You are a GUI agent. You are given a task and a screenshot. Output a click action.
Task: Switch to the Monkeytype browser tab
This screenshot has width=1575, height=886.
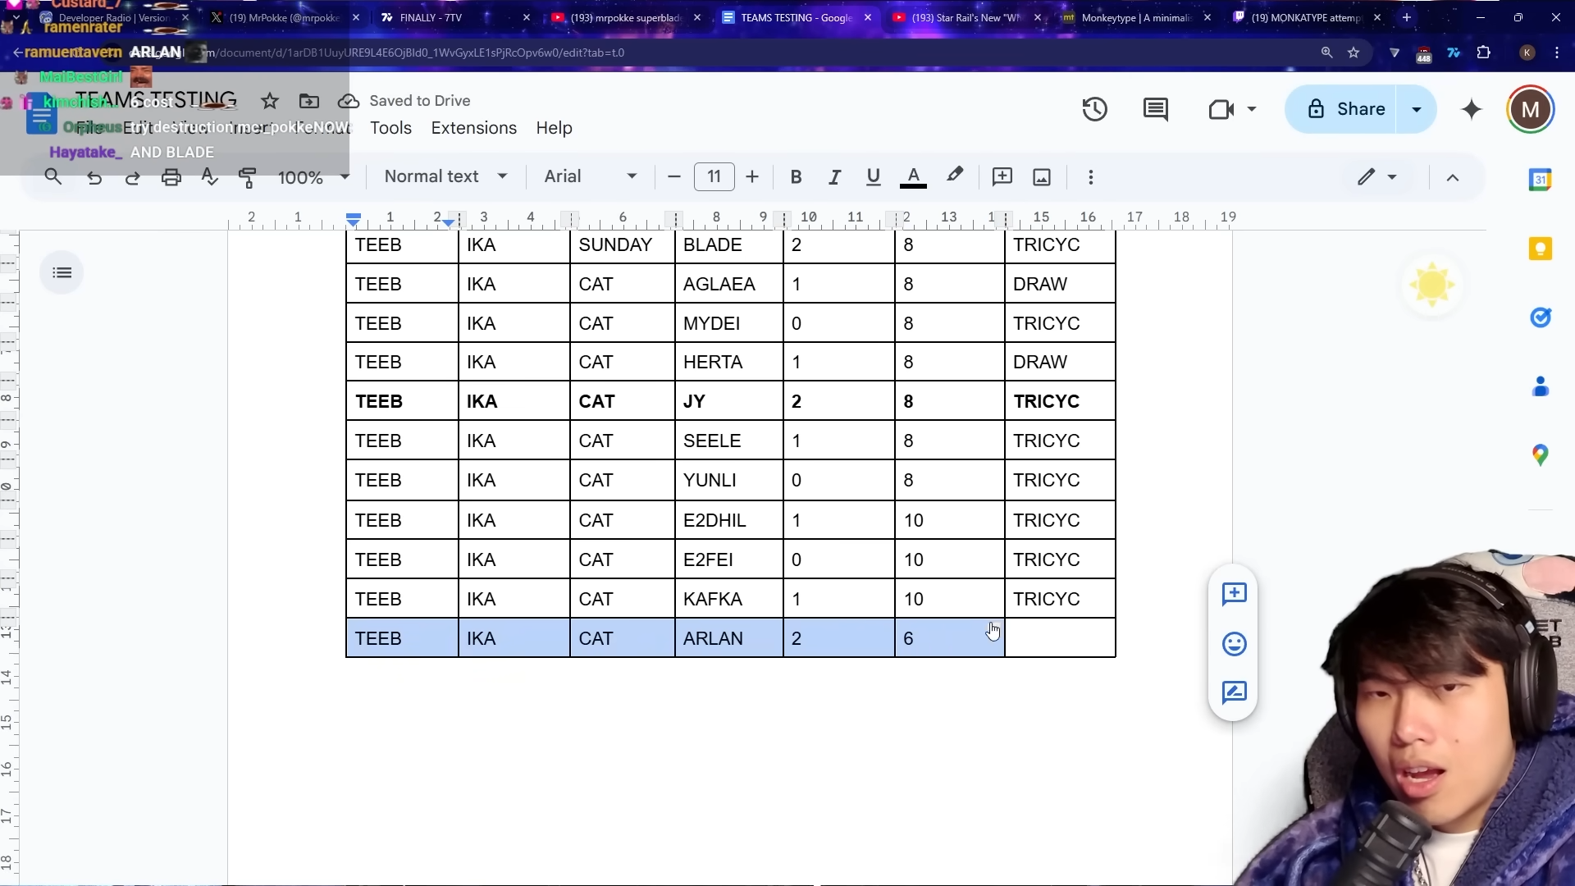coord(1136,17)
